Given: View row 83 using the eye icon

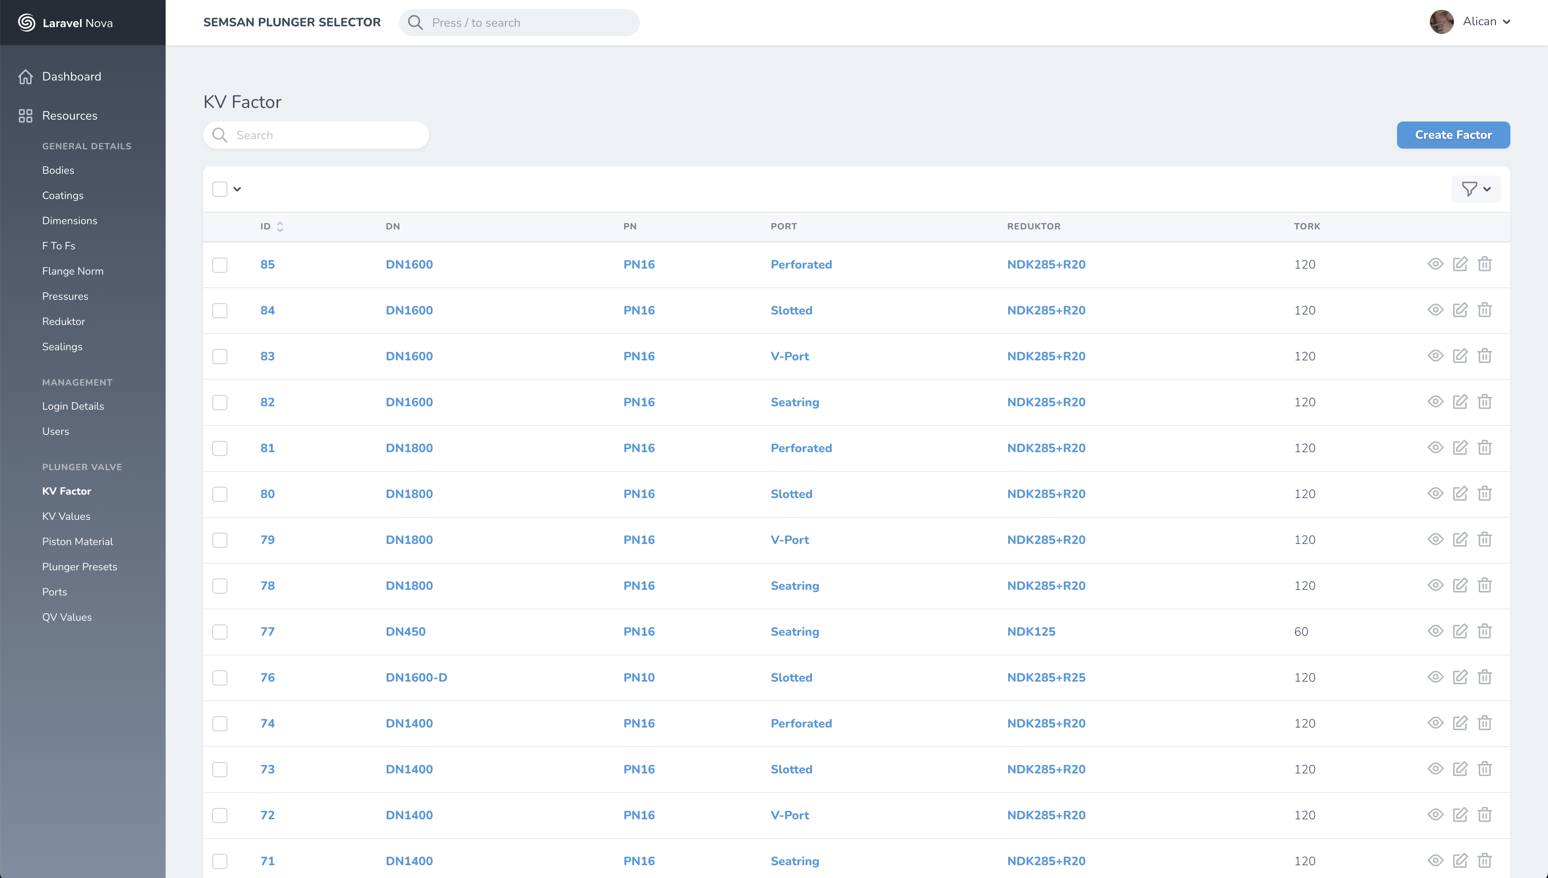Looking at the screenshot, I should [1435, 355].
